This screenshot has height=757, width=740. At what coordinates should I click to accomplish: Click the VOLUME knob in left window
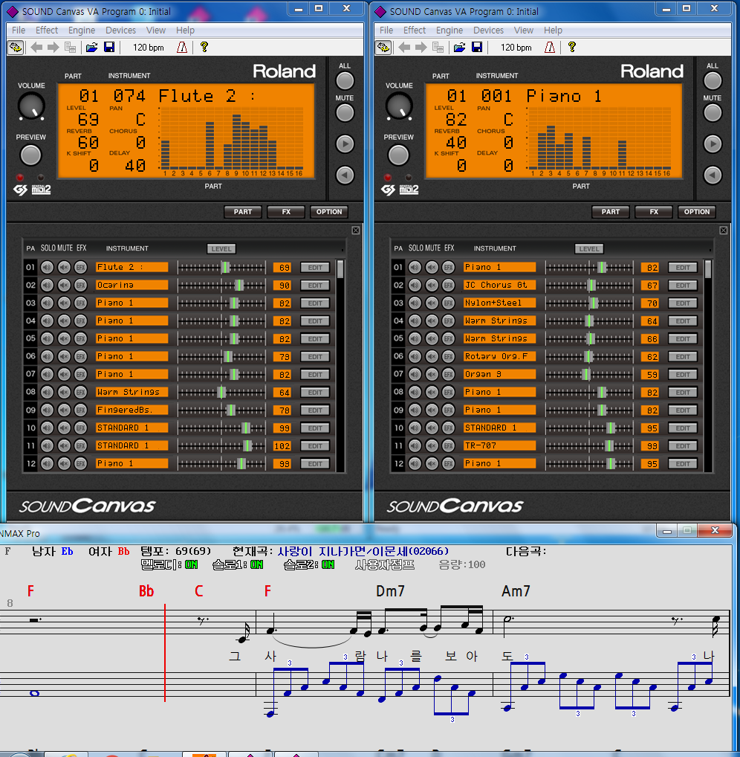[31, 106]
